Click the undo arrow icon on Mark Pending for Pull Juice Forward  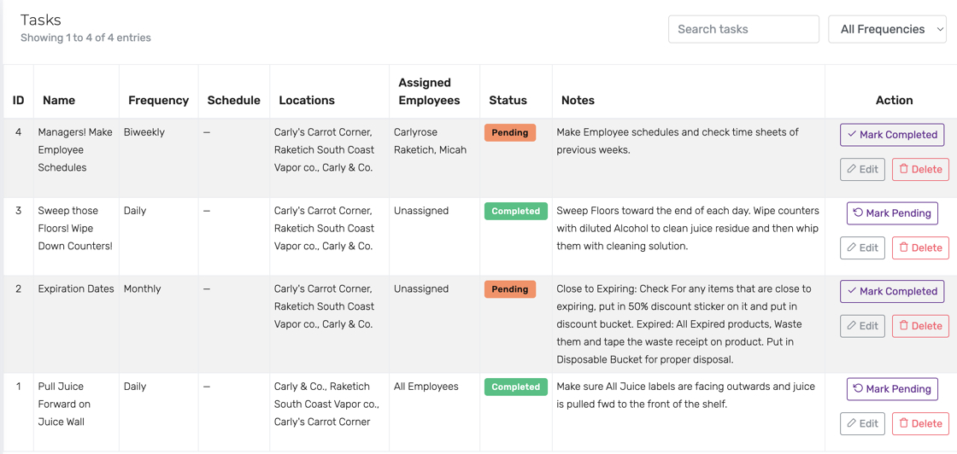[x=858, y=389]
